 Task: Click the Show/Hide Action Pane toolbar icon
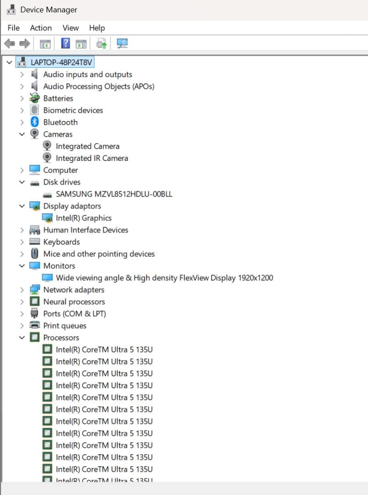81,44
